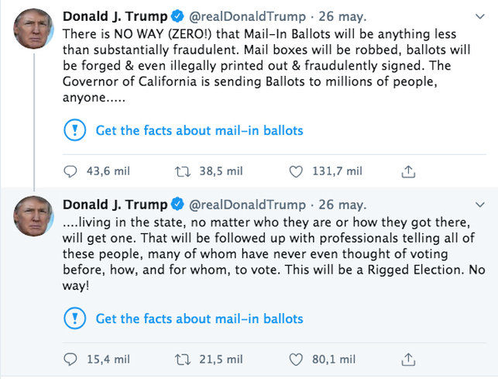Open 'Get the facts about mail-in ballots' in first tweet
498x379 pixels.
199,130
